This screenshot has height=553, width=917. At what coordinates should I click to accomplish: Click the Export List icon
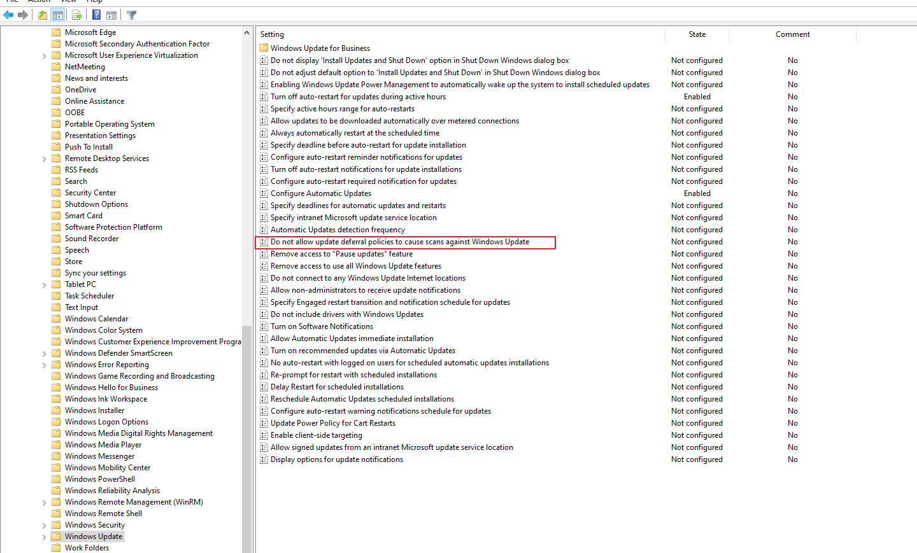pos(76,15)
